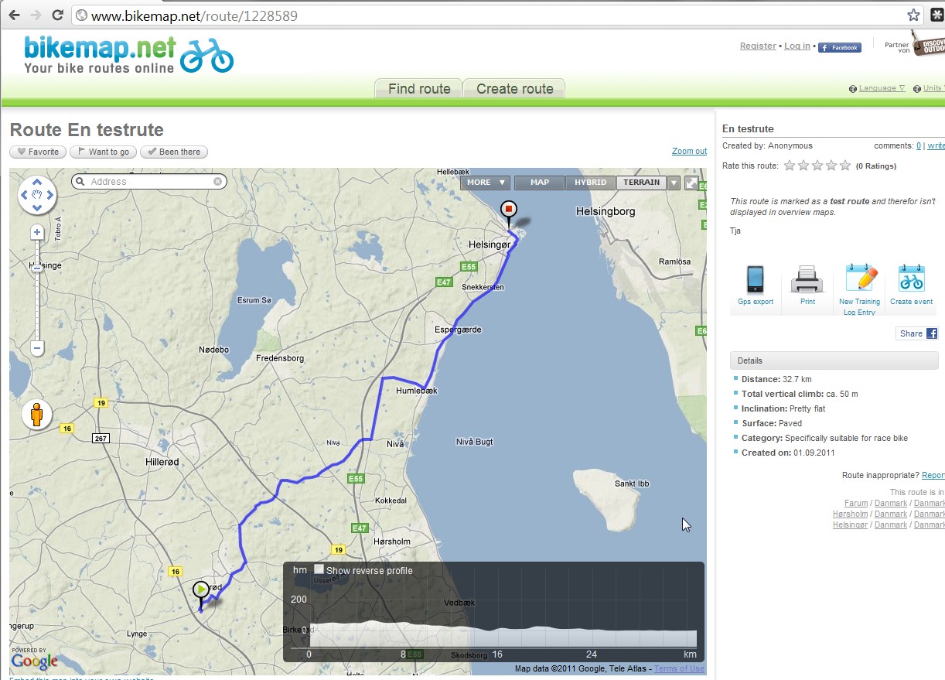This screenshot has width=945, height=680.
Task: Click 'Surface: Paved' detail text
Action: click(772, 423)
